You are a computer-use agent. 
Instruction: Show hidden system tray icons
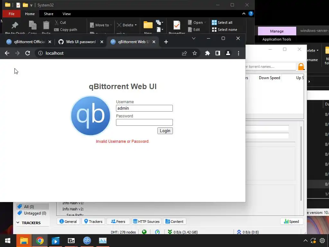[306, 241]
